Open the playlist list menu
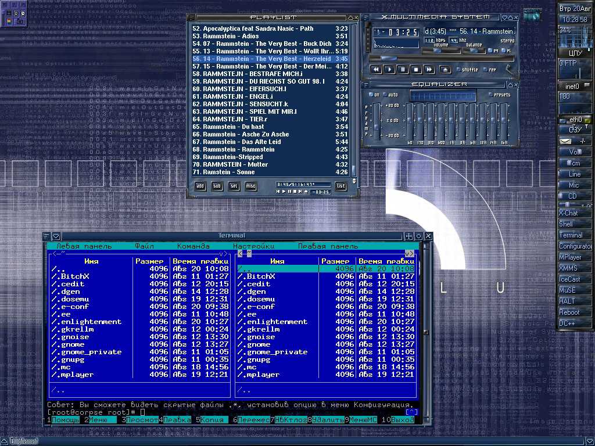595x446 pixels. [341, 186]
